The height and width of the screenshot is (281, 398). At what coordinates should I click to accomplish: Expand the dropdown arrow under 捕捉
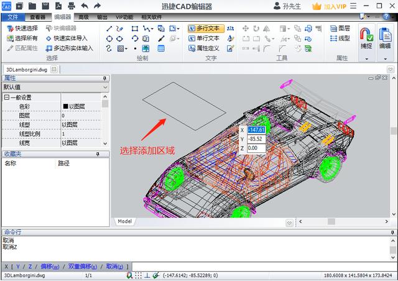(366, 58)
